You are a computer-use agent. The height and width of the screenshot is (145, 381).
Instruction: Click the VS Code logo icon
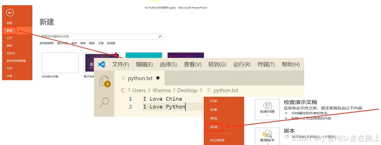coord(102,64)
